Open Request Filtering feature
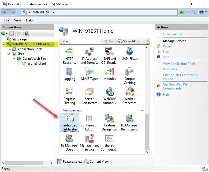 point(69,96)
